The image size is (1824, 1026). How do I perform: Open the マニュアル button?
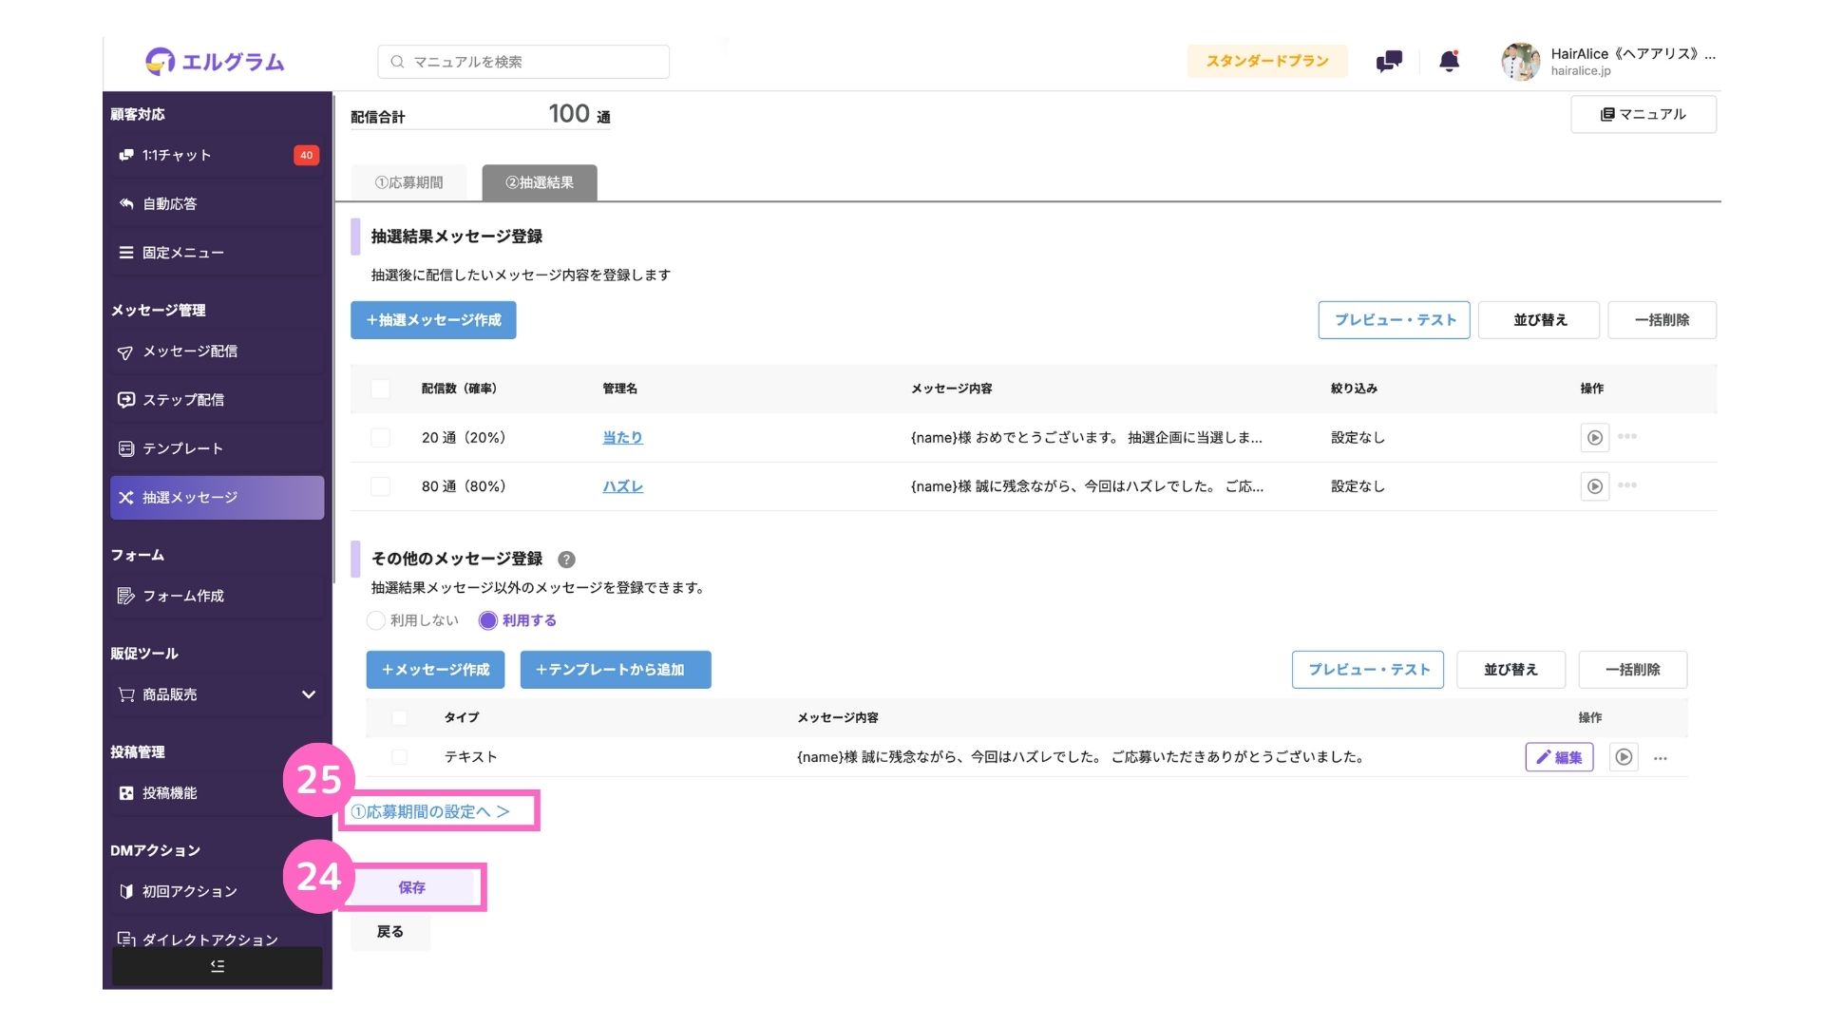point(1643,114)
